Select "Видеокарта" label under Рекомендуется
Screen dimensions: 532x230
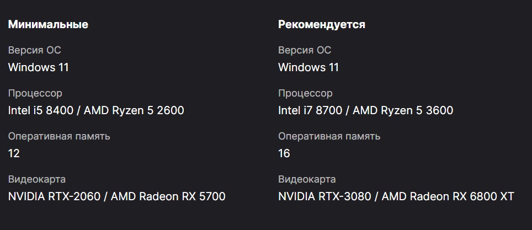coord(307,179)
